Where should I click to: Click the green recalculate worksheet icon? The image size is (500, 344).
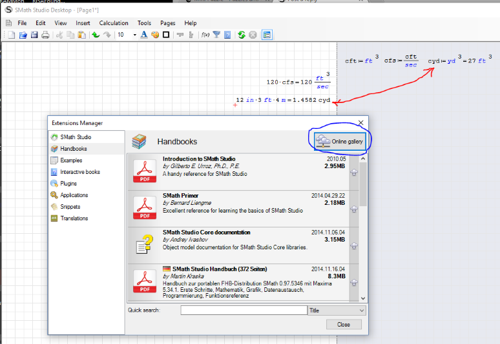(242, 35)
